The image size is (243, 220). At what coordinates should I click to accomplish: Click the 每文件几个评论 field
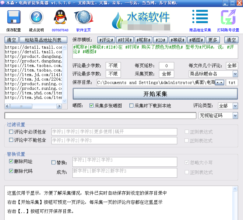(232, 66)
